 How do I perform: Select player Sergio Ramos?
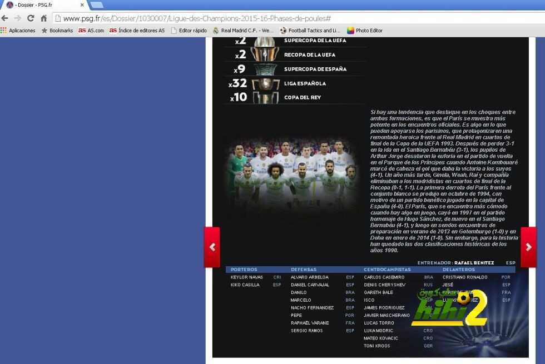coord(307,331)
